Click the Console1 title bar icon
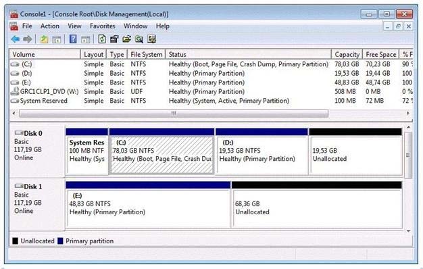The width and height of the screenshot is (423, 269). pyautogui.click(x=14, y=14)
